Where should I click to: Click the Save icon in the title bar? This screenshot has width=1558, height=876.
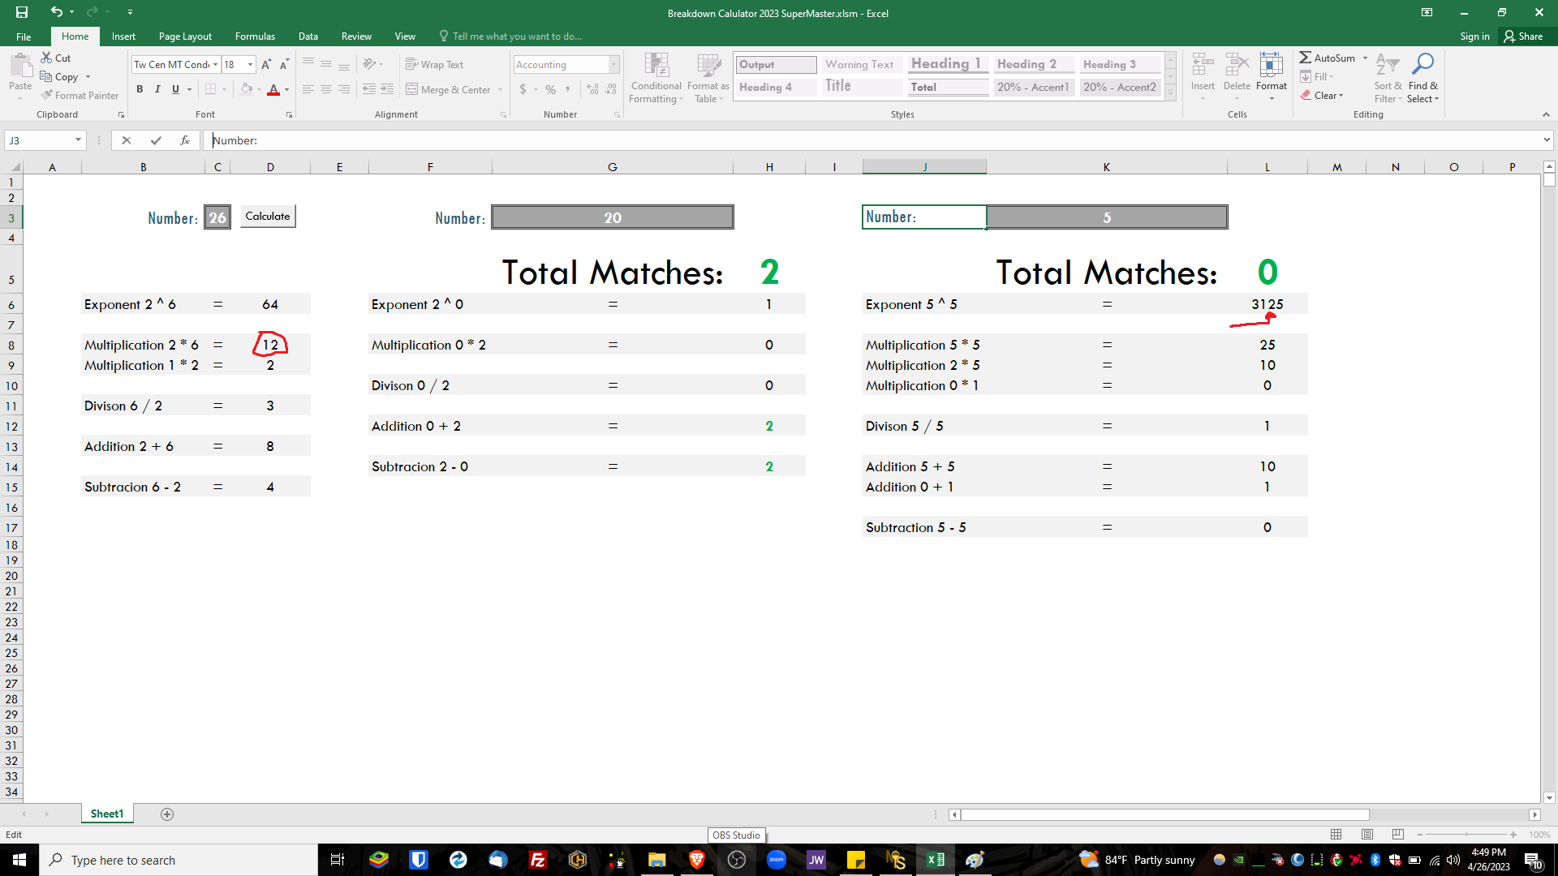[x=22, y=12]
